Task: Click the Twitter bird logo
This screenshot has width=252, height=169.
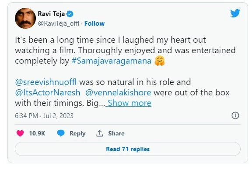Action: pyautogui.click(x=235, y=13)
